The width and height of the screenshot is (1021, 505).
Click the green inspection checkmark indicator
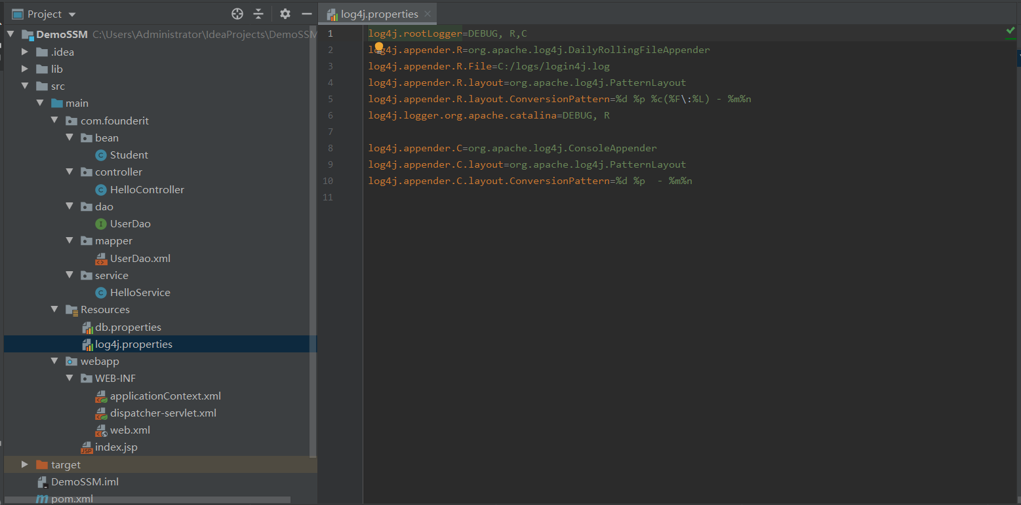pyautogui.click(x=1010, y=31)
